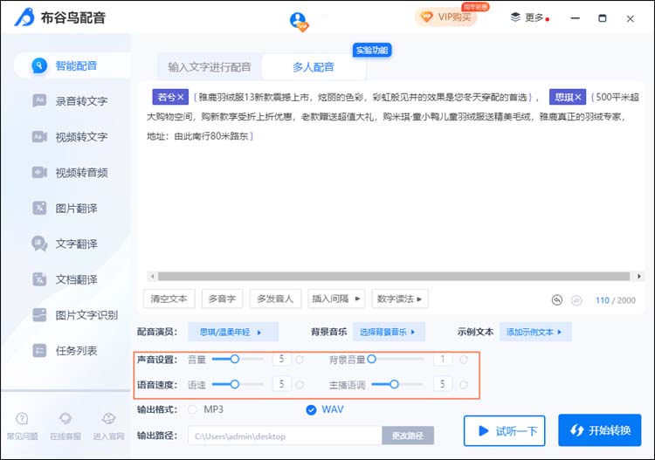This screenshot has width=655, height=460.
Task: Expand the 数字读法 dropdown
Action: [x=399, y=299]
